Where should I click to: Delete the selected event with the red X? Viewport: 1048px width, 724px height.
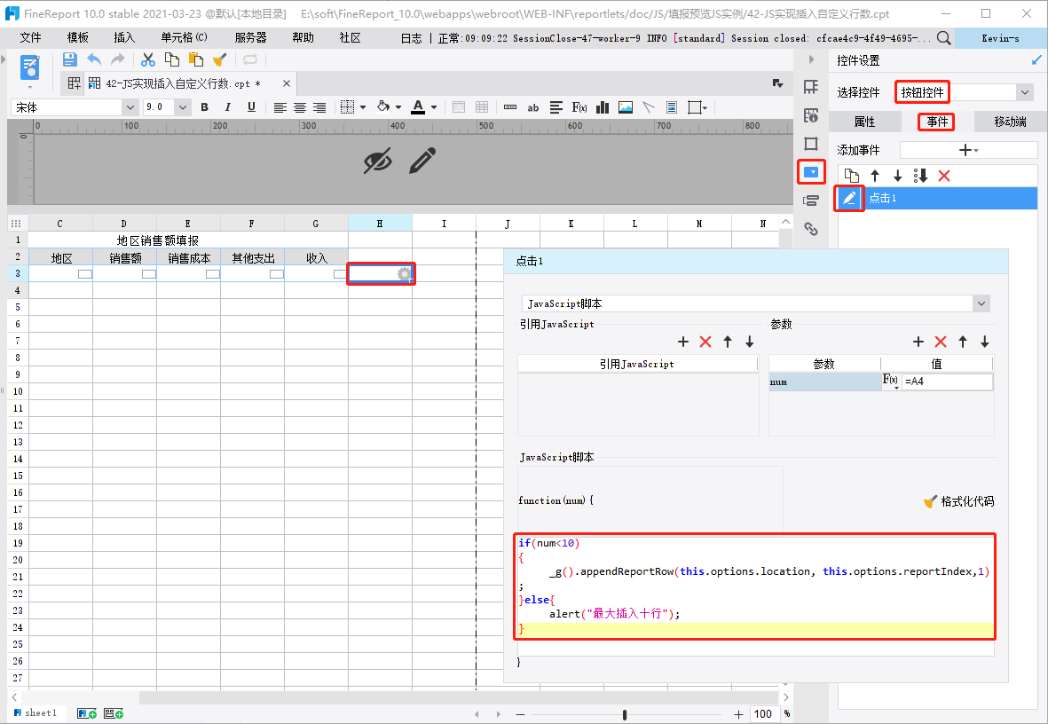click(x=944, y=175)
